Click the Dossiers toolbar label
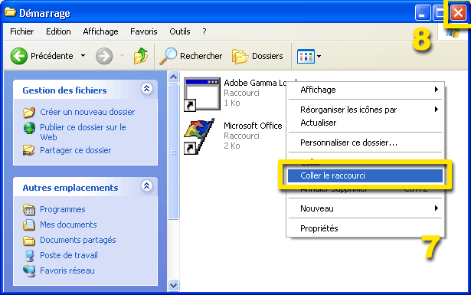 (x=267, y=56)
